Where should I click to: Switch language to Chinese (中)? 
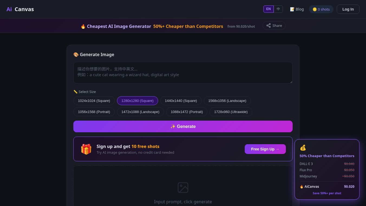coord(278,9)
